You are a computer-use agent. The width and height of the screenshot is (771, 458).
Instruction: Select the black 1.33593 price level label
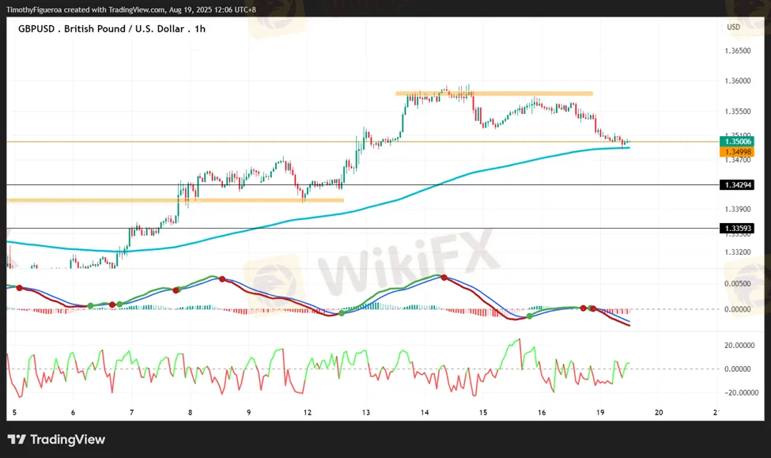pos(736,229)
